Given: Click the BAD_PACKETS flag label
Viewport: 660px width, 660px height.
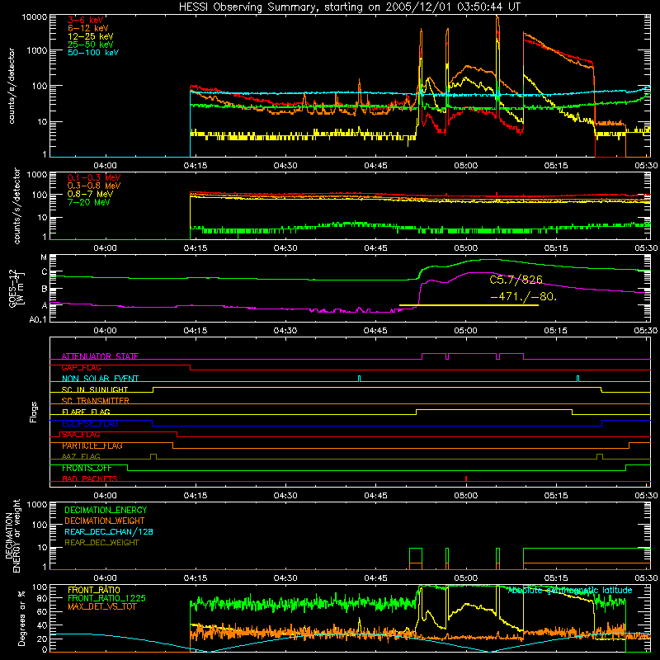Looking at the screenshot, I should [90, 478].
